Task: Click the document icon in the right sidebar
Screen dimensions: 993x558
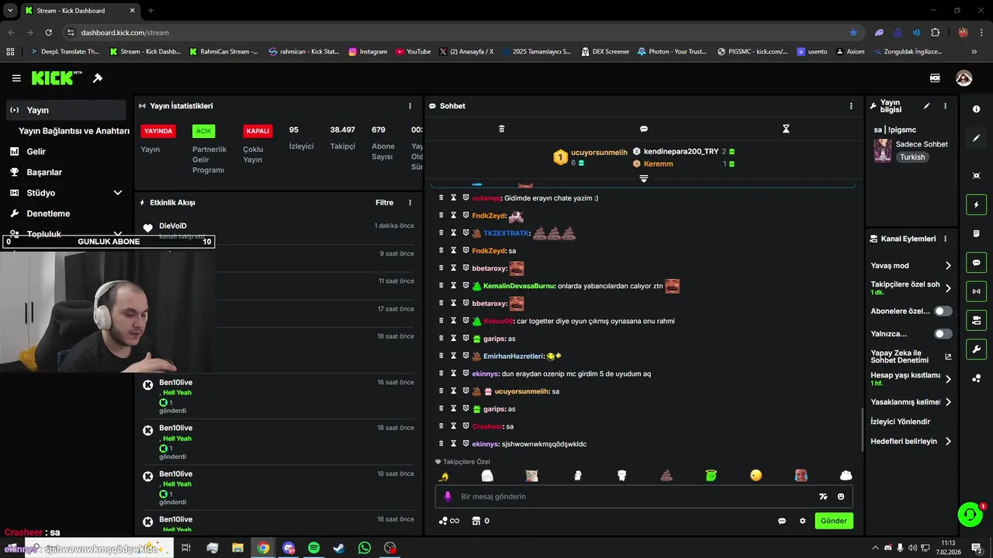Action: tap(976, 233)
